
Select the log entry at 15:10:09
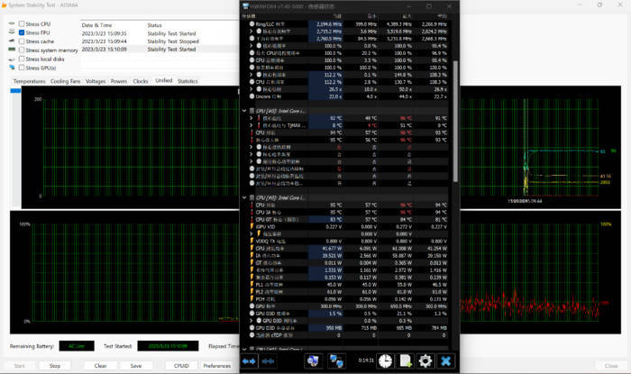pyautogui.click(x=161, y=49)
